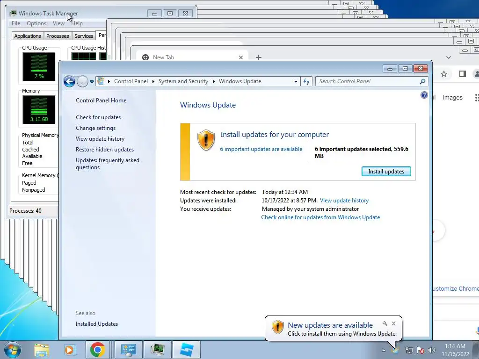Open the blue app icon on taskbar
479x359 pixels.
tap(187, 350)
